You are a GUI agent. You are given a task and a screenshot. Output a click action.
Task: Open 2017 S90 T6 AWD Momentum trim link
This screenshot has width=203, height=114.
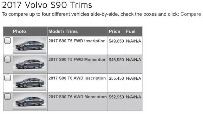click(77, 97)
